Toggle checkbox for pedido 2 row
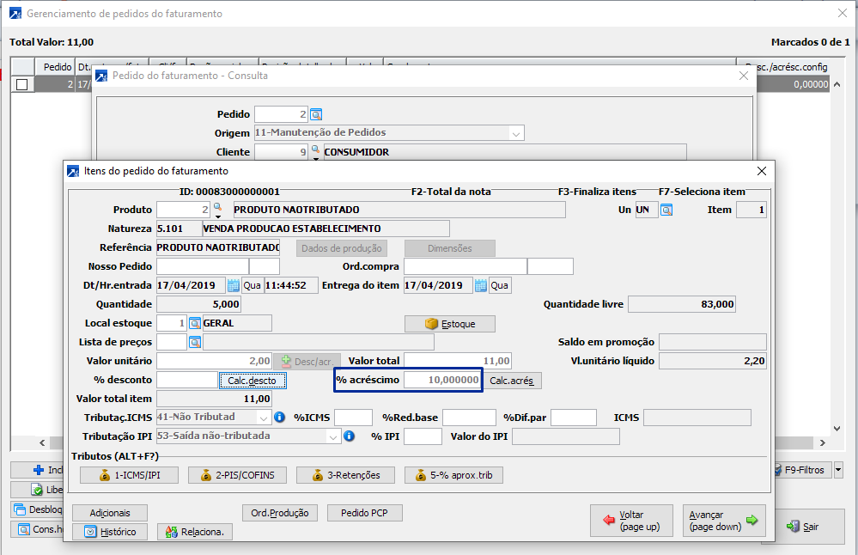858x555 pixels. coord(21,84)
